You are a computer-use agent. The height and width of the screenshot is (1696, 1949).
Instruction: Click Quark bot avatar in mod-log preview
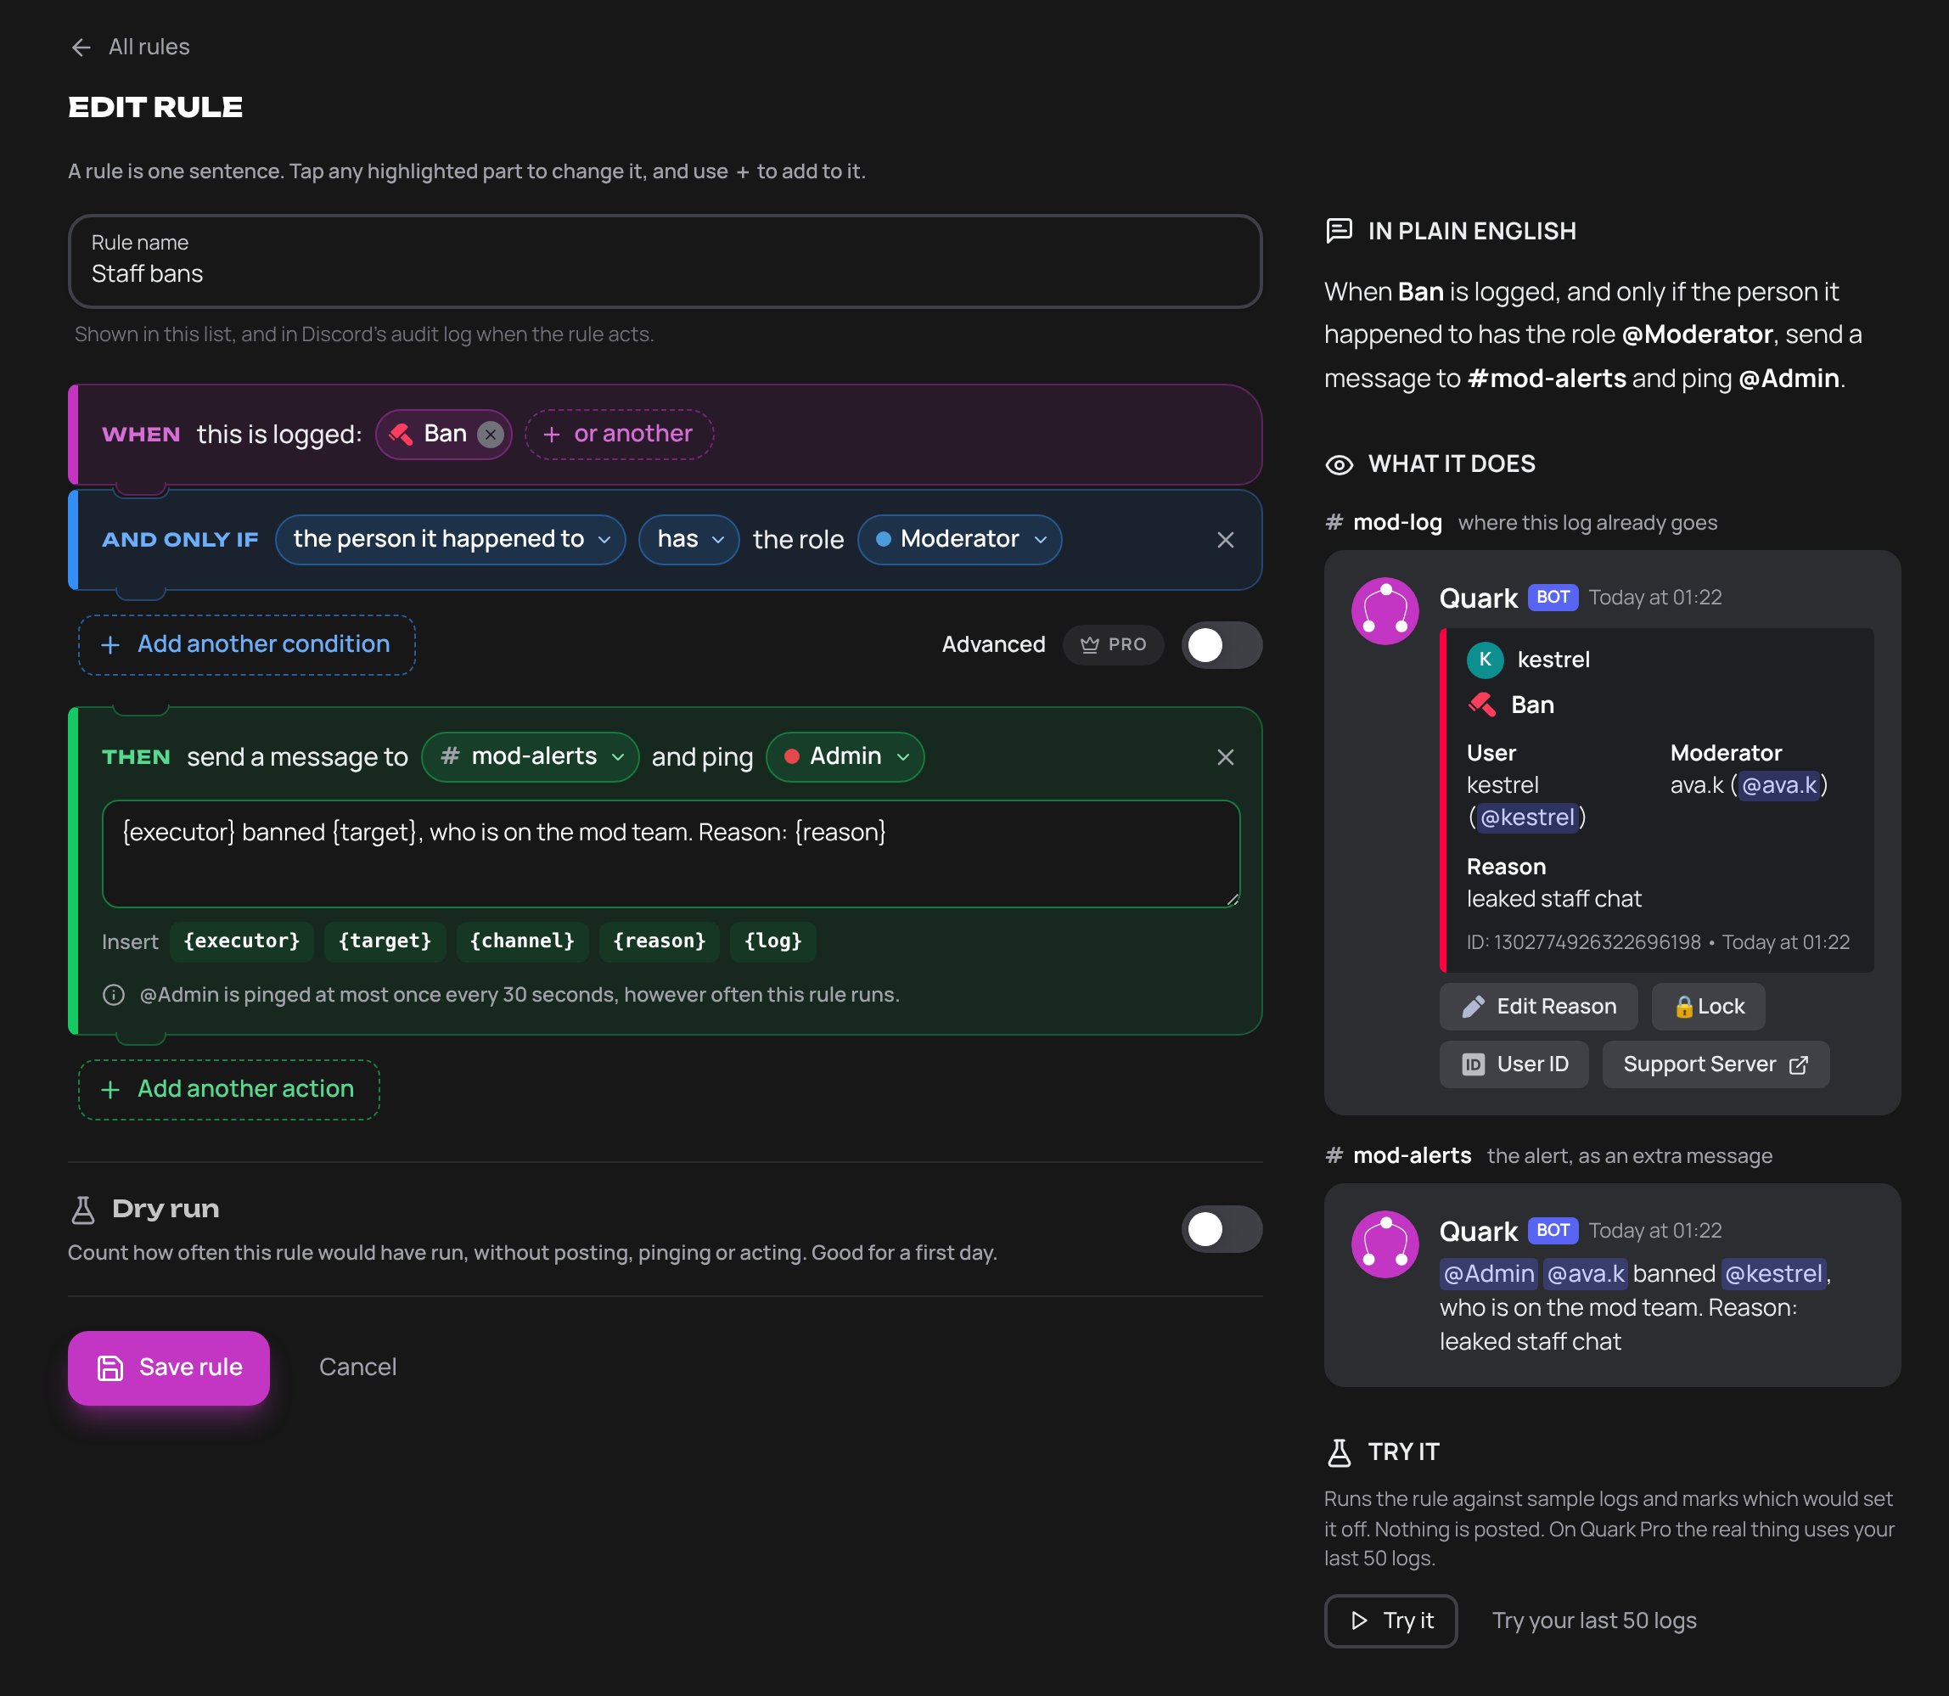click(x=1385, y=611)
